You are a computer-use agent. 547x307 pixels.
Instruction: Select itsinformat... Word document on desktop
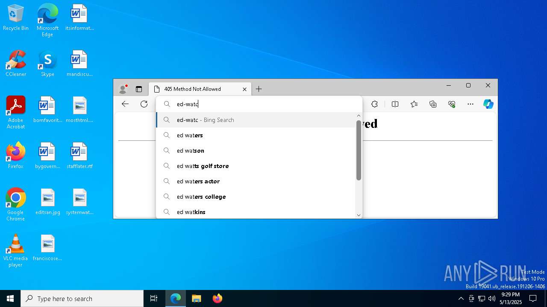(x=79, y=18)
